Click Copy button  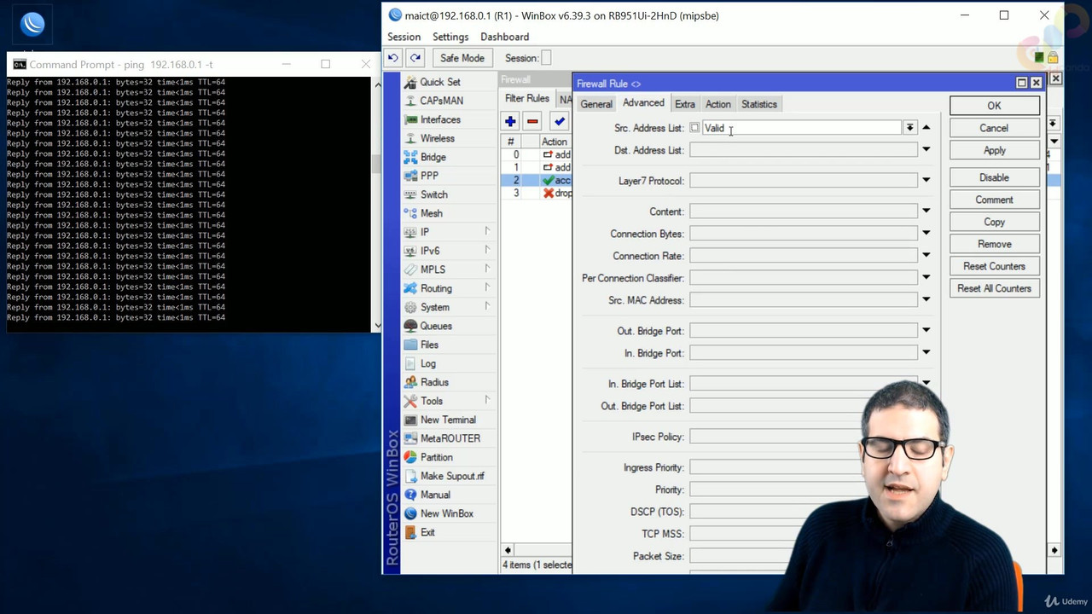tap(994, 222)
